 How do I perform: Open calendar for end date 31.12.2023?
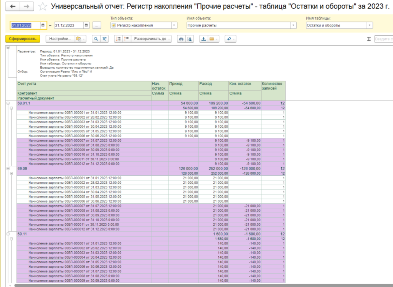tap(86, 25)
